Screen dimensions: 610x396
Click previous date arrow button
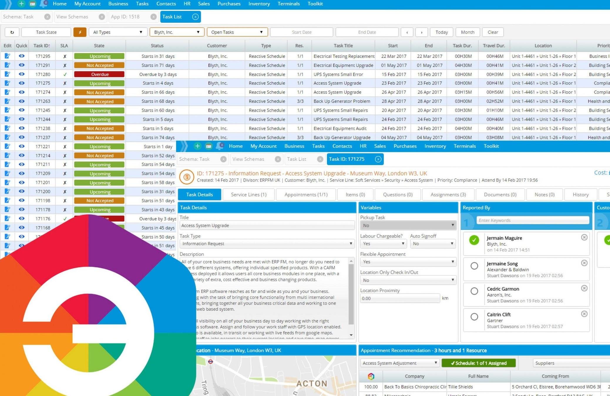(407, 32)
